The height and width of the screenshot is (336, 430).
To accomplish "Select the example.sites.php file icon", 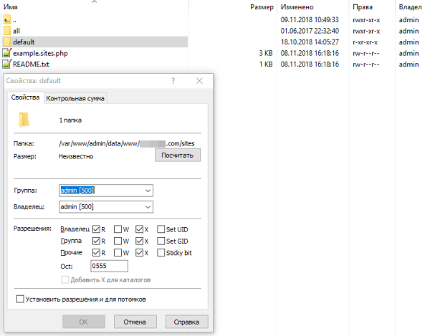I will tap(7, 53).
